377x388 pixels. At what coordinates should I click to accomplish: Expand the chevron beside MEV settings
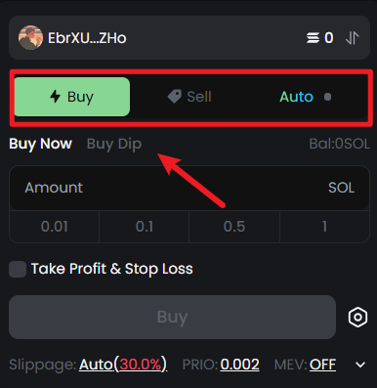360,365
